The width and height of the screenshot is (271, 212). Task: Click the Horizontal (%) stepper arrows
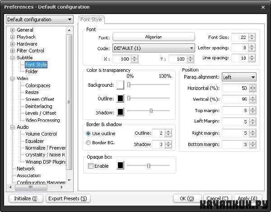point(252,88)
